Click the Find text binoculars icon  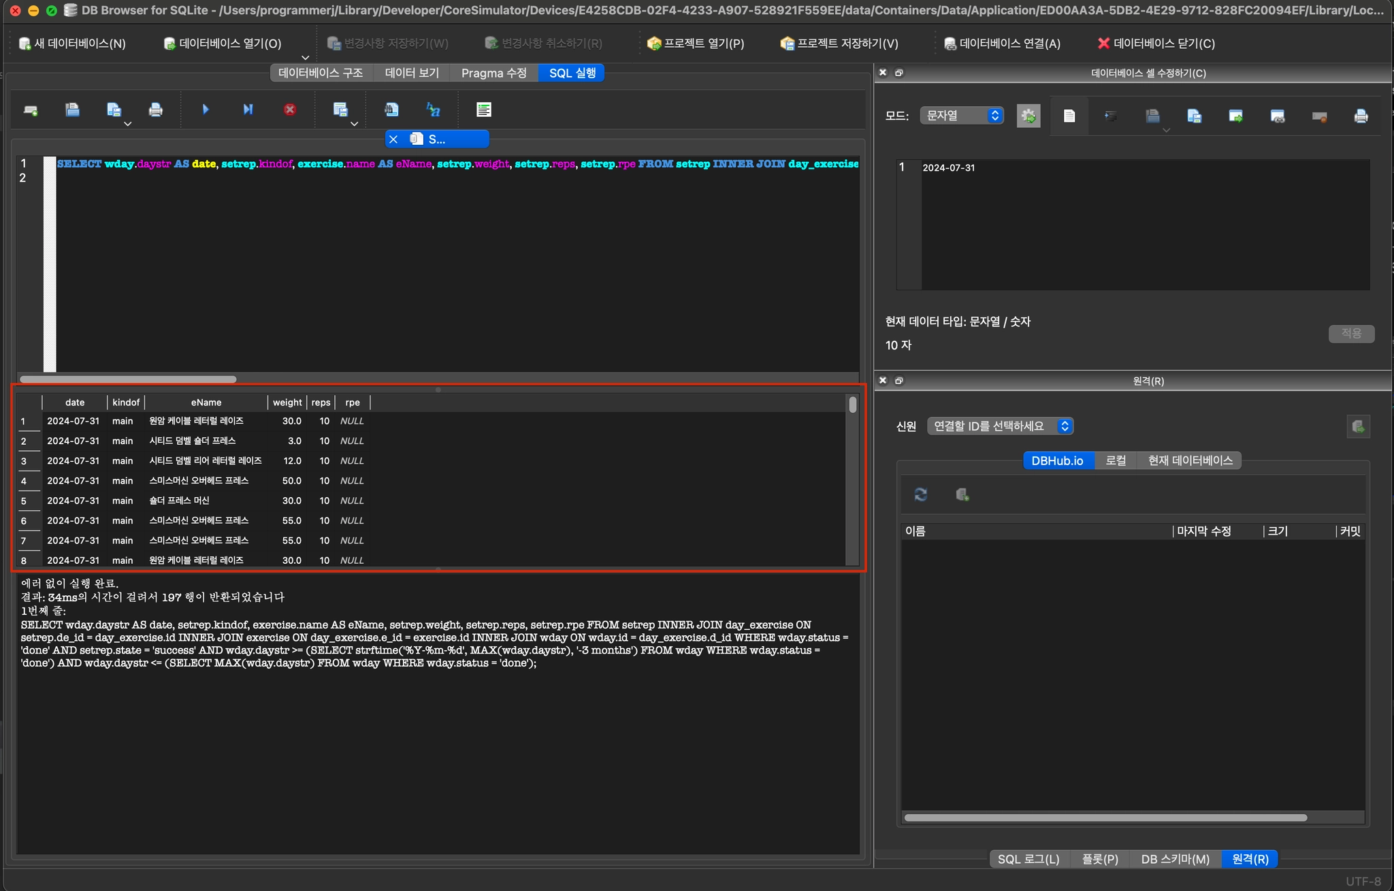coord(391,110)
